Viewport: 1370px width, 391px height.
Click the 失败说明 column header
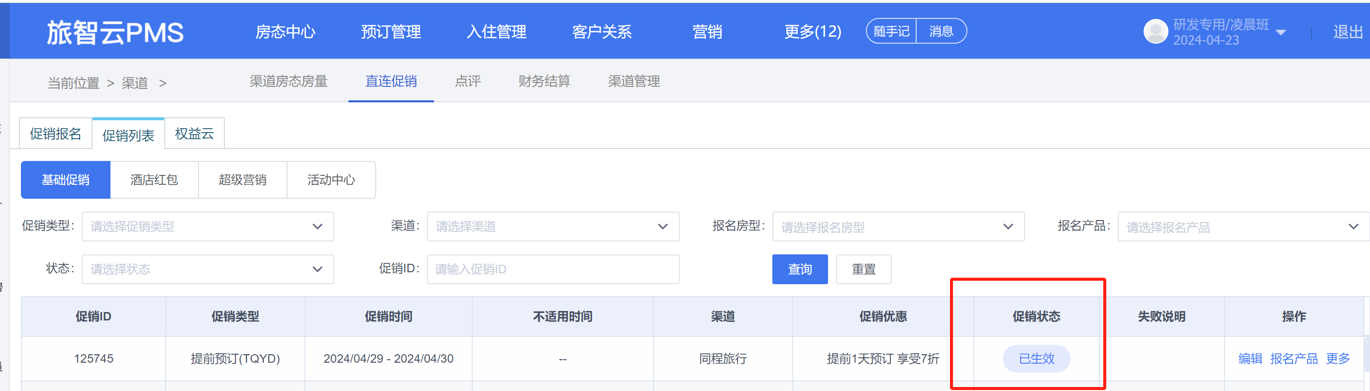(x=1161, y=316)
